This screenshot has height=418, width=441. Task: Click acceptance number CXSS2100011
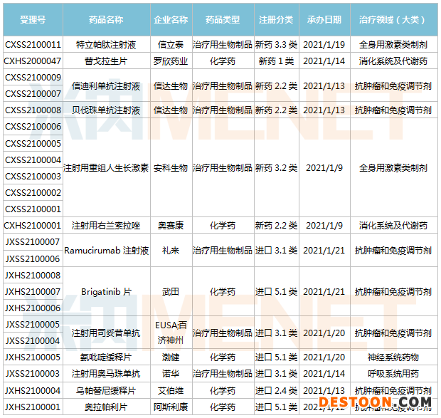pos(33,44)
